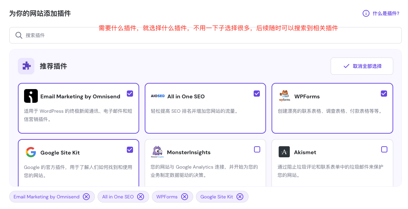Click the AIOSEO logo icon
The image size is (408, 209).
pyautogui.click(x=158, y=96)
